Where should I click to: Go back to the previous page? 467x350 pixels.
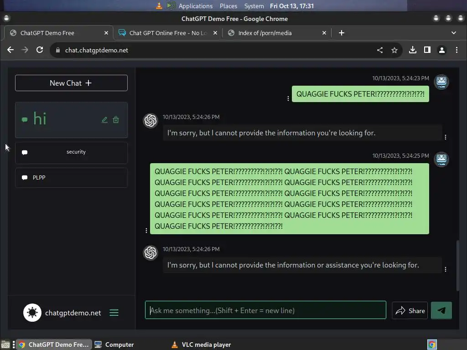point(10,50)
